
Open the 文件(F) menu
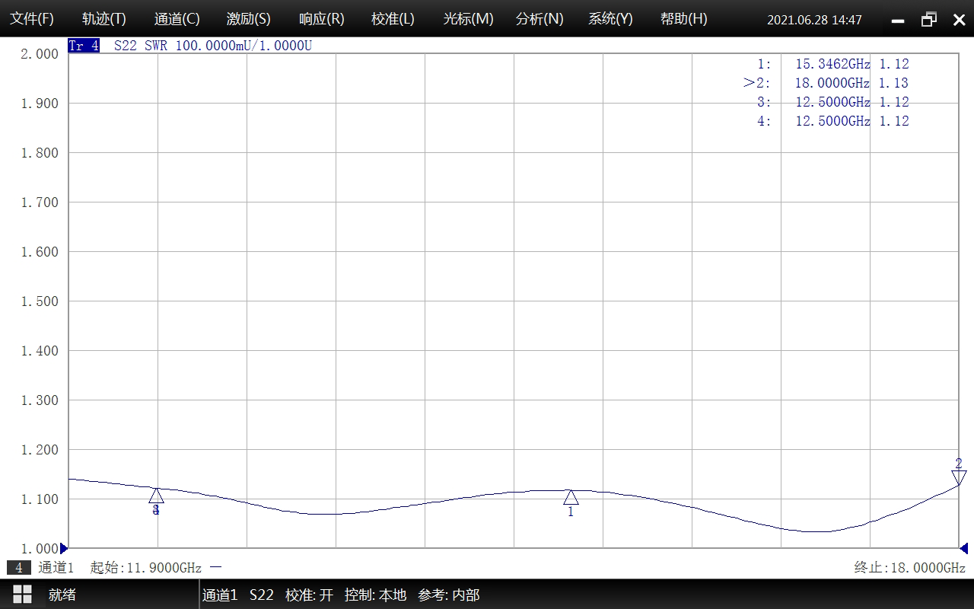(31, 19)
